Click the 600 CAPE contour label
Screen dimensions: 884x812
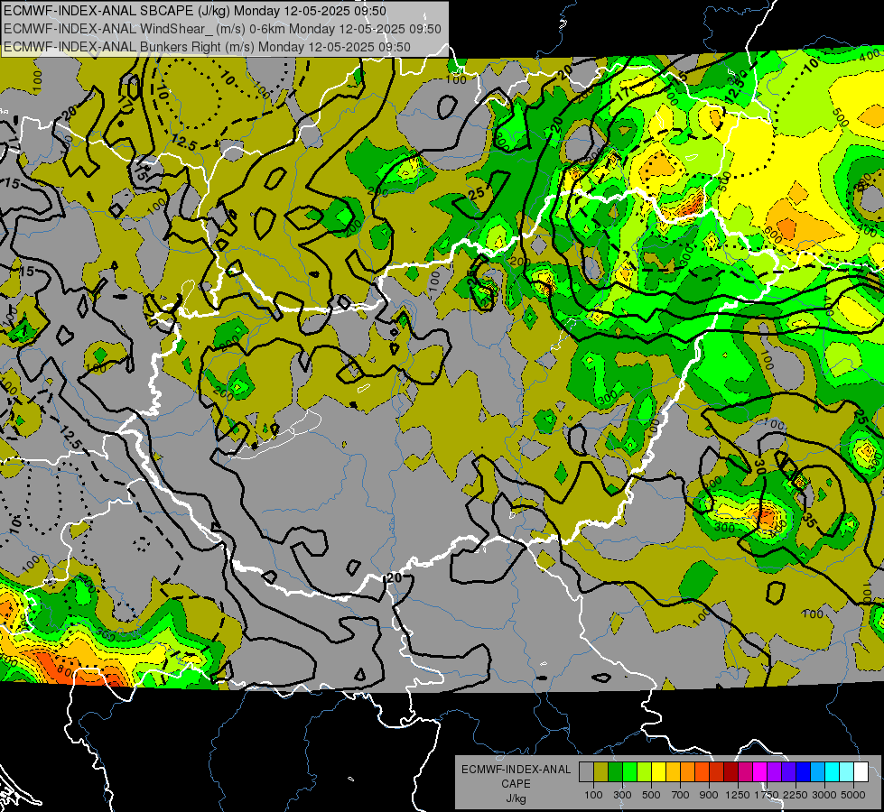pyautogui.click(x=774, y=235)
